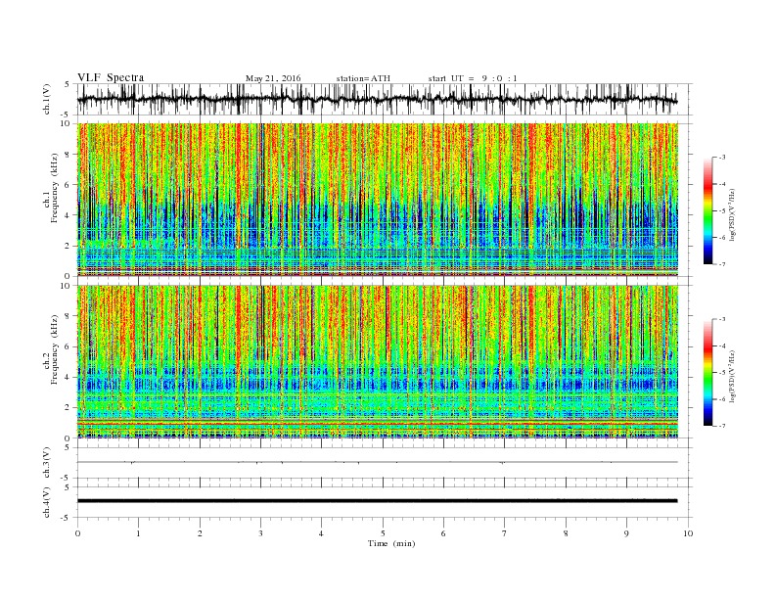Click the ch.2 PSD color scale bar

point(708,372)
